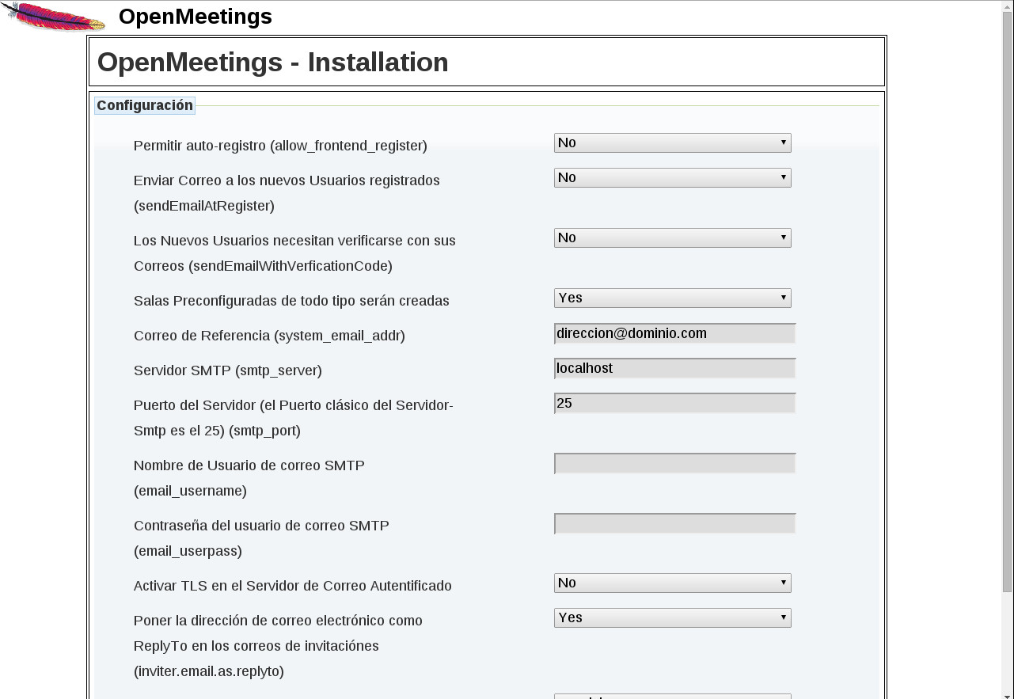The height and width of the screenshot is (699, 1014).
Task: Click the Apache feather logo
Action: (x=53, y=17)
